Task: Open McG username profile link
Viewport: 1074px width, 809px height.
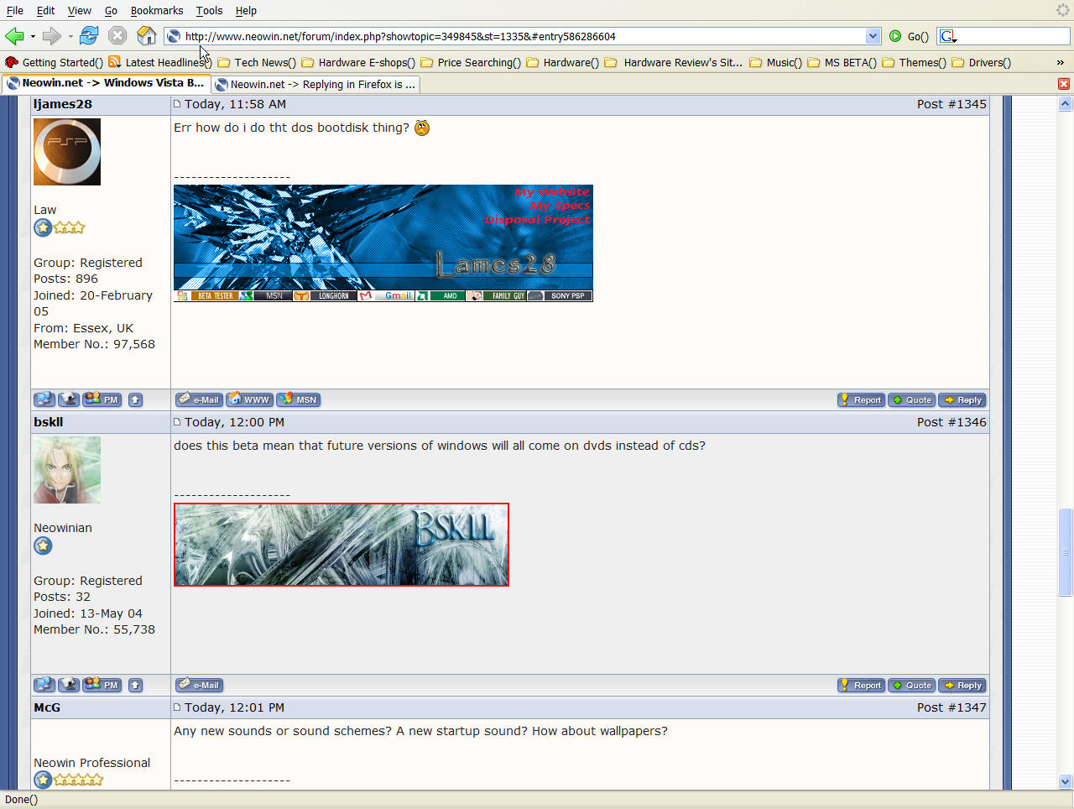Action: coord(47,707)
